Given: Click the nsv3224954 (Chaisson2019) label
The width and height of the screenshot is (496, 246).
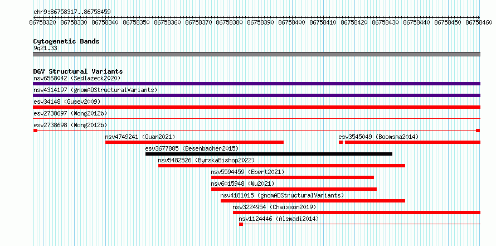Looking at the screenshot, I should (x=274, y=207).
